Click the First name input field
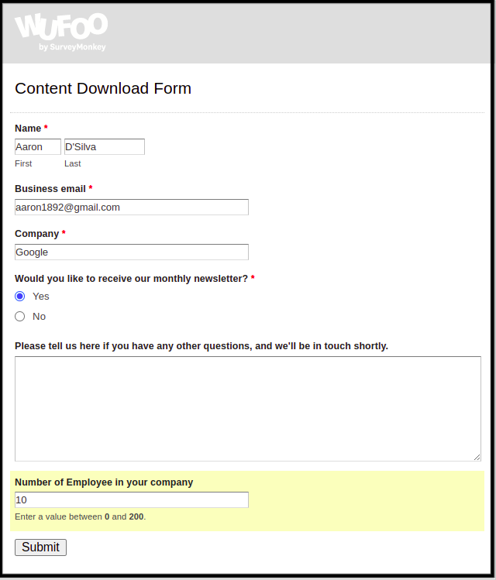This screenshot has height=580, width=496. tap(38, 147)
